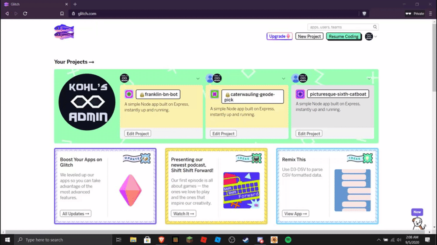The height and width of the screenshot is (245, 437).
Task: Click the Brave shields icon in the address bar
Action: (364, 14)
